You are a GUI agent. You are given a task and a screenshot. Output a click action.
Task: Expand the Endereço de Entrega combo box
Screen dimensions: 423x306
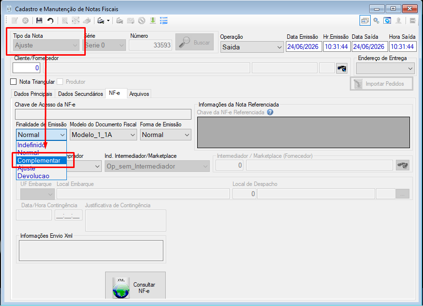tap(385, 68)
